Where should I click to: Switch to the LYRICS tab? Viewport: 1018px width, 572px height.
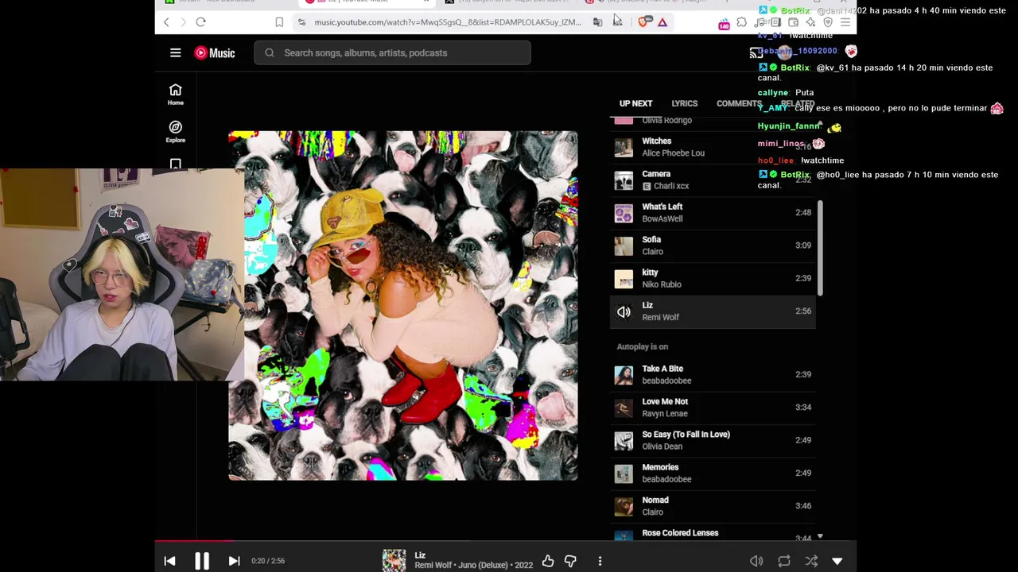pyautogui.click(x=684, y=104)
